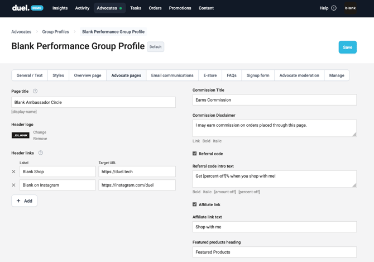This screenshot has width=374, height=262.
Task: Go to Group Profiles breadcrumb
Action: click(x=55, y=32)
